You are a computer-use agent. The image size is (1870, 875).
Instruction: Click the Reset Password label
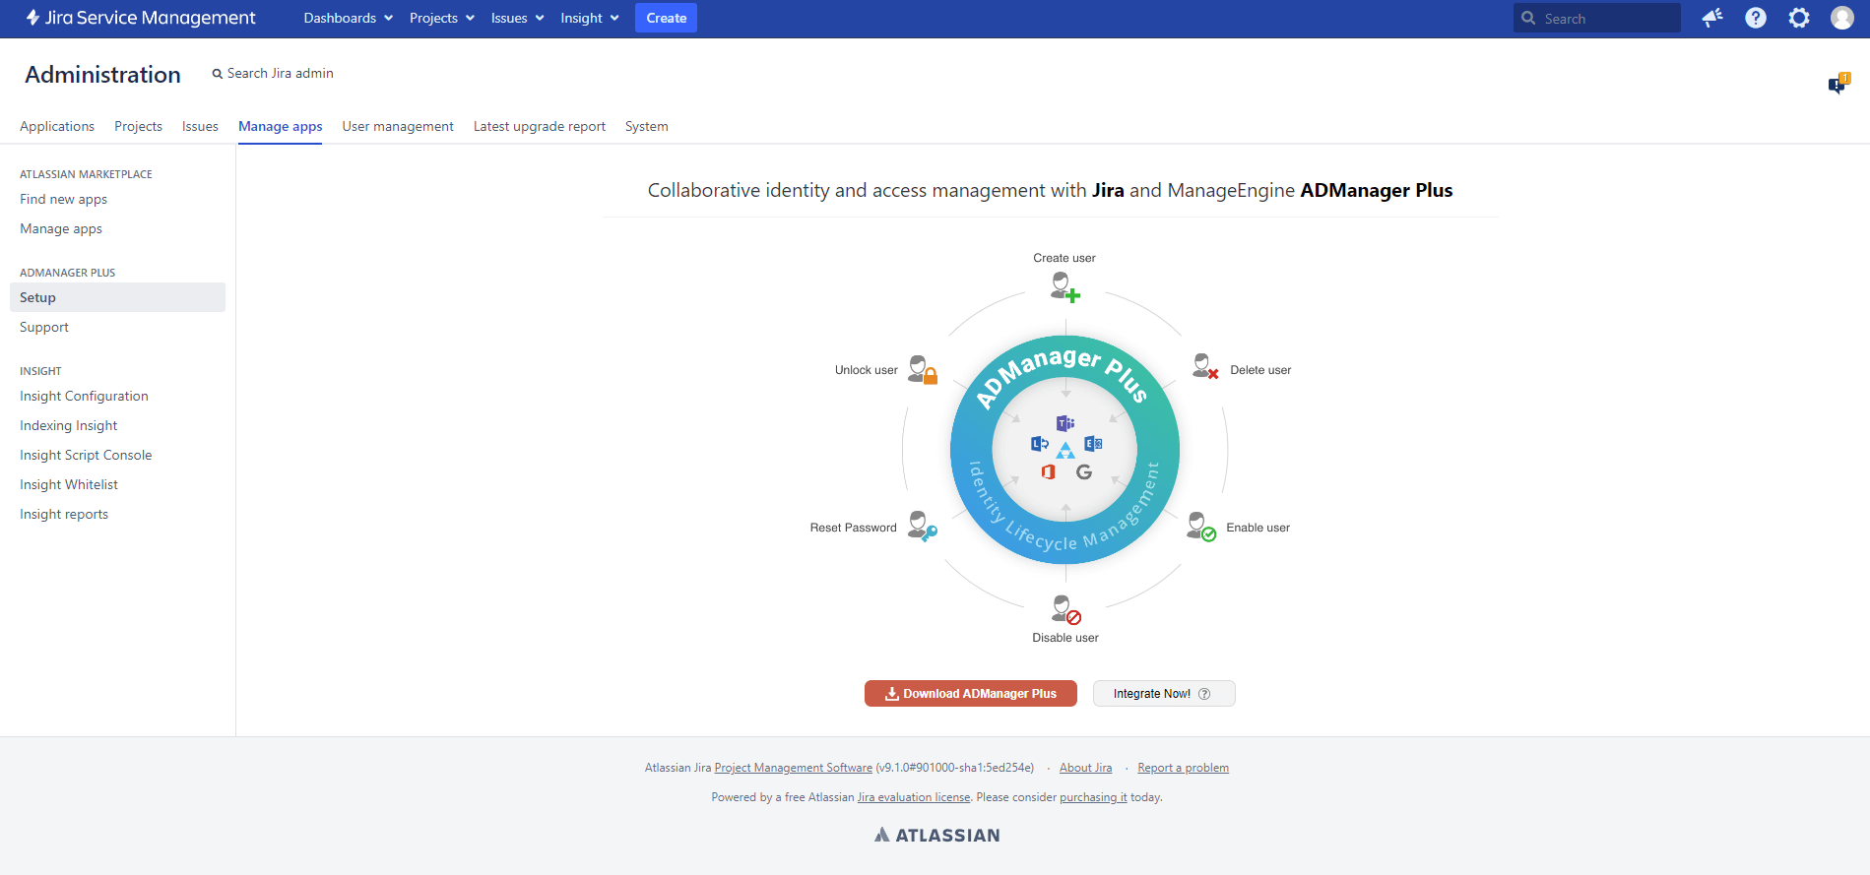[x=854, y=528]
